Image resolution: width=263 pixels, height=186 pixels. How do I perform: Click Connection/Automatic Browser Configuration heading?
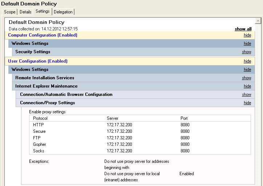66,94
